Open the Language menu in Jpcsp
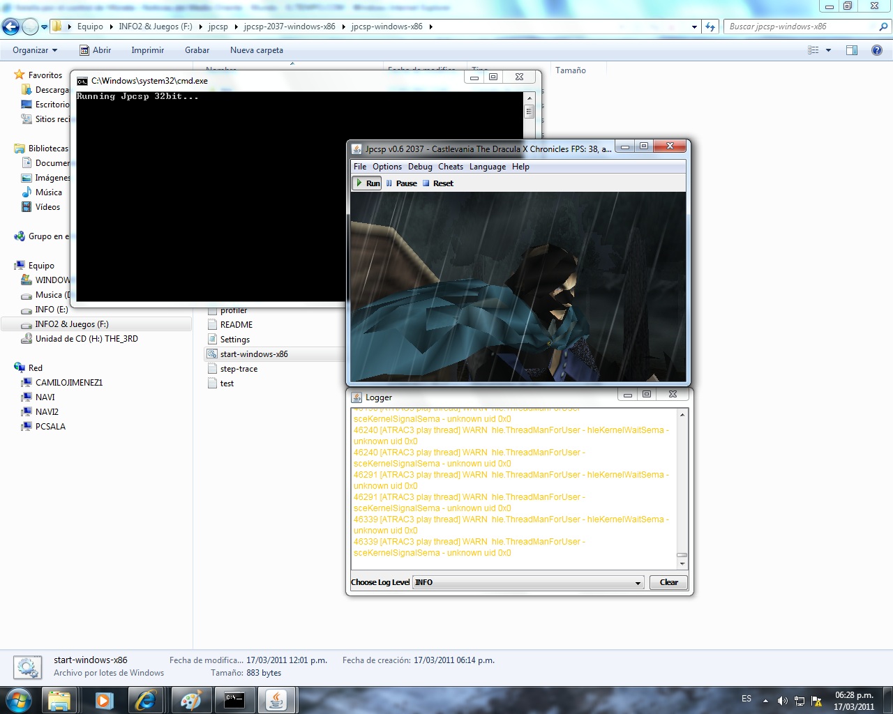893x714 pixels. point(488,167)
